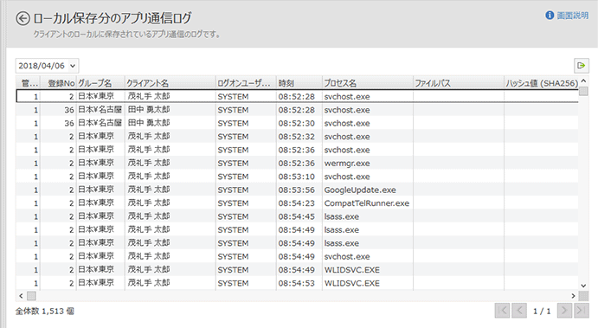598x328 pixels.
Task: Click the export icon above the table
Action: [x=582, y=66]
